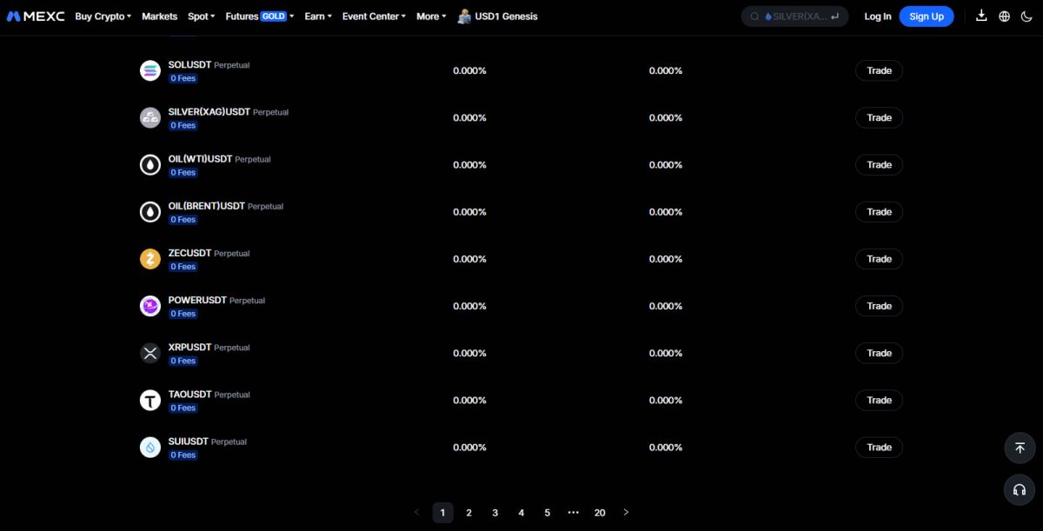This screenshot has width=1043, height=531.
Task: Click the XRPUSDT coin icon
Action: pyautogui.click(x=149, y=353)
